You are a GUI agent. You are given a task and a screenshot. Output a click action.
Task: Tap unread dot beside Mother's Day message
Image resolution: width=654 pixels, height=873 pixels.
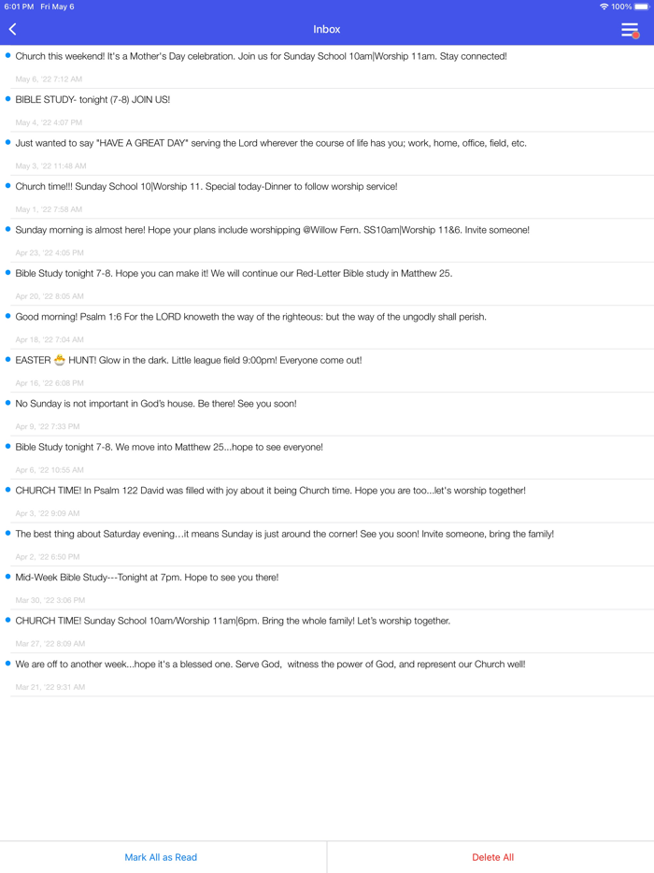point(8,56)
